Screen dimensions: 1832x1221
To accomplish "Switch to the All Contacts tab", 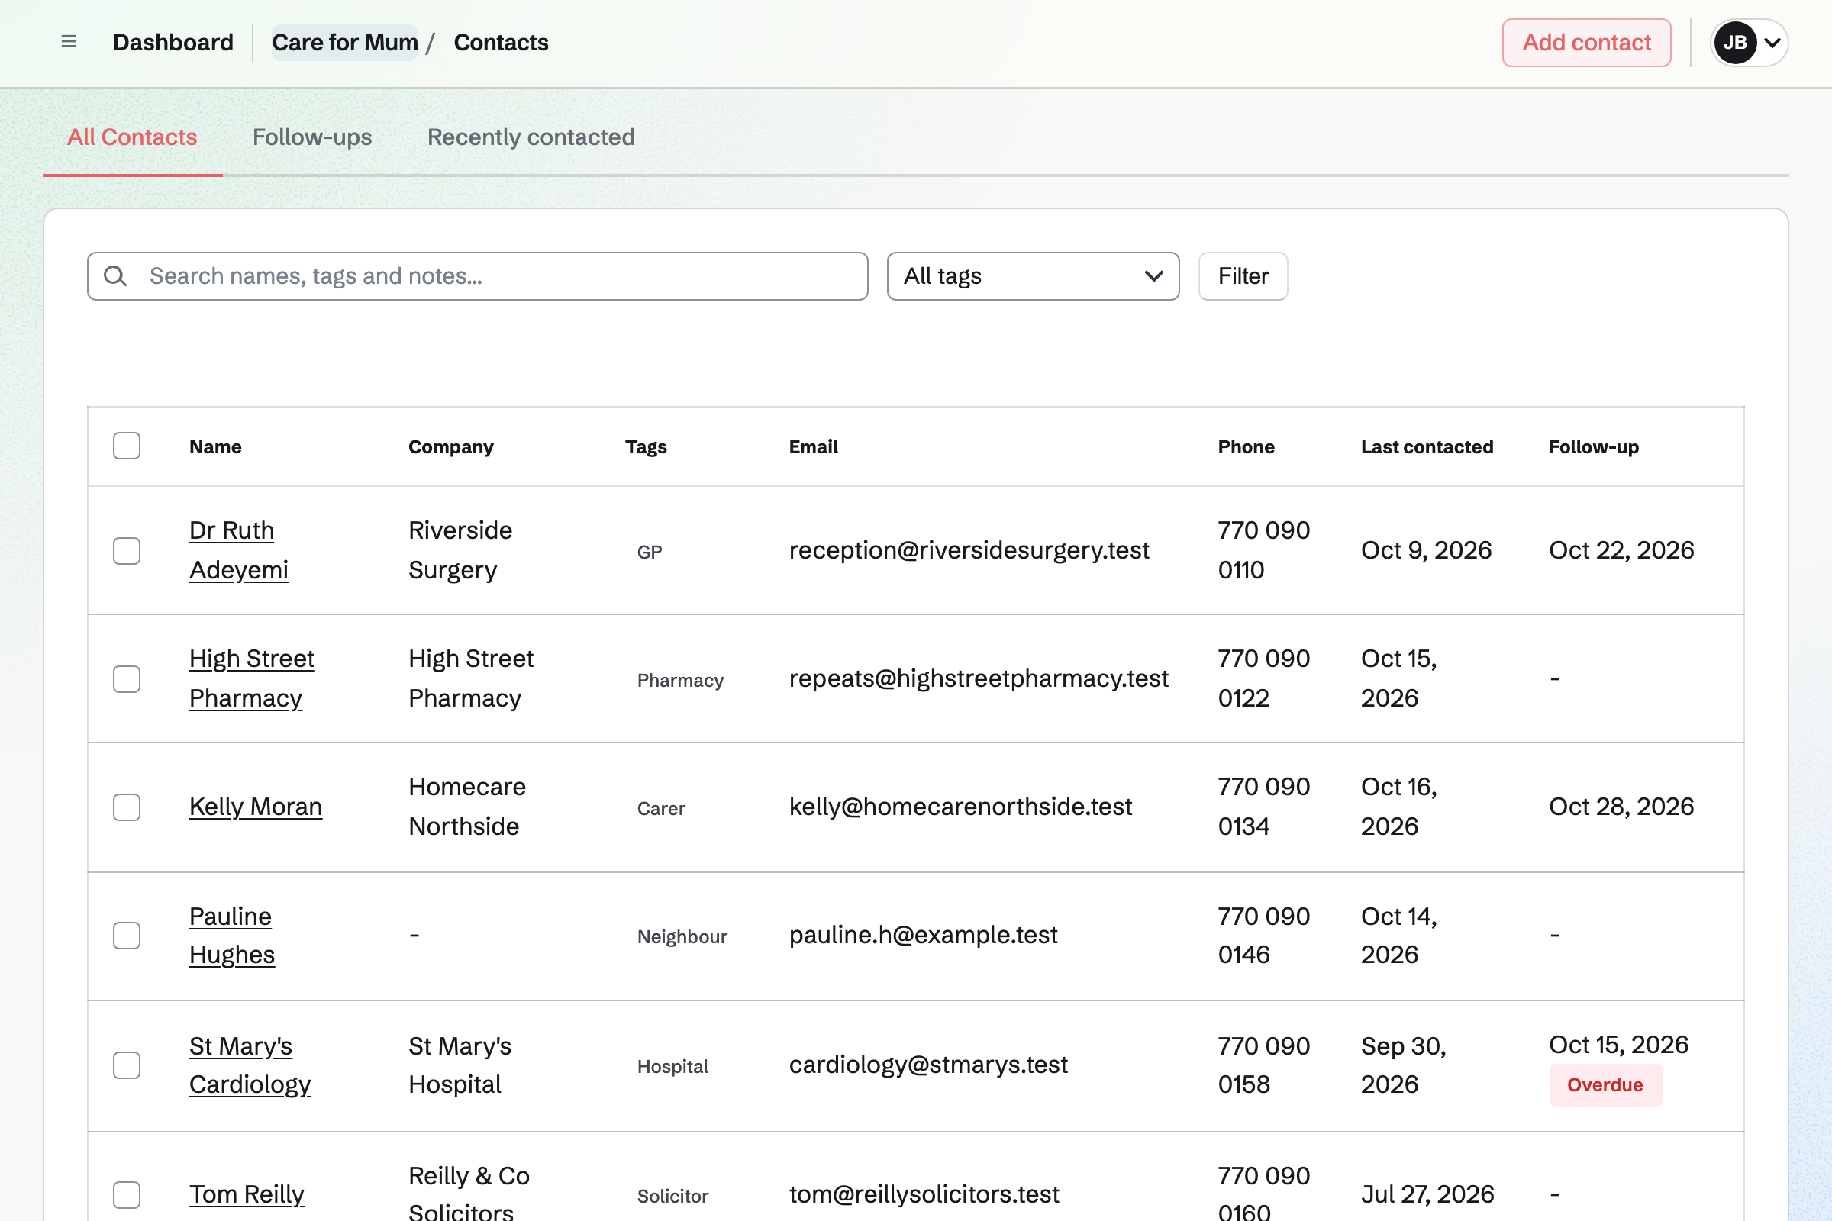I will (x=132, y=137).
